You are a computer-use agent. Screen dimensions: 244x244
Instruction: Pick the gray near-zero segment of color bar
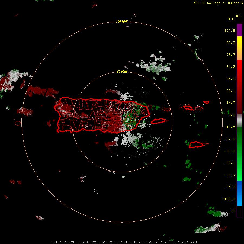click(x=239, y=121)
